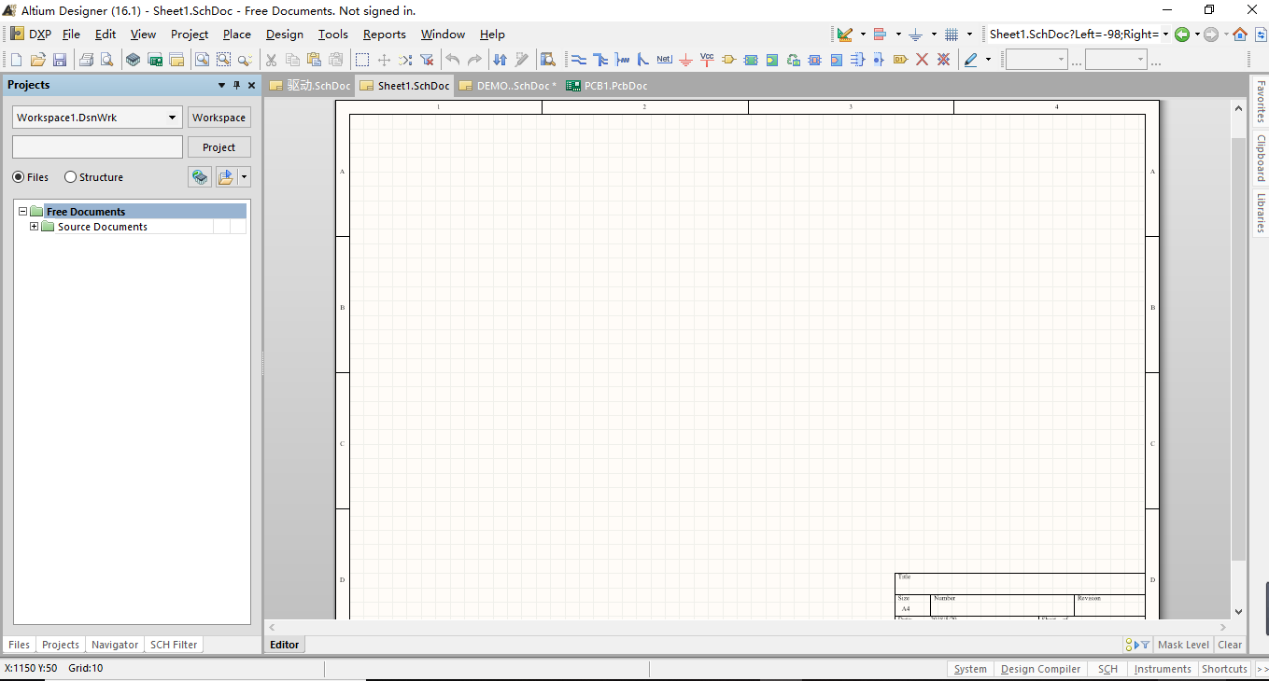Click the Mask Level button

click(x=1183, y=645)
